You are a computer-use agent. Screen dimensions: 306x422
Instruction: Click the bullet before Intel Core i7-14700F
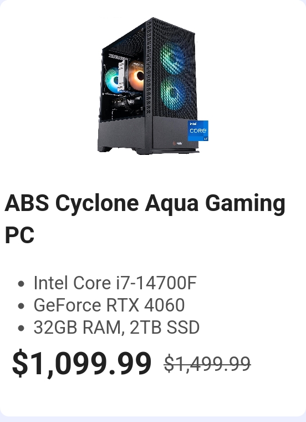(21, 284)
